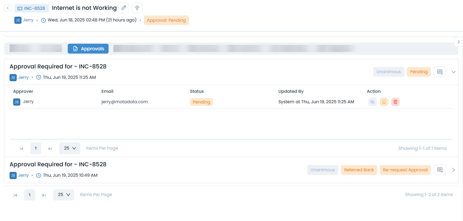
Task: Open comments for the Referred Back approval
Action: (x=440, y=170)
